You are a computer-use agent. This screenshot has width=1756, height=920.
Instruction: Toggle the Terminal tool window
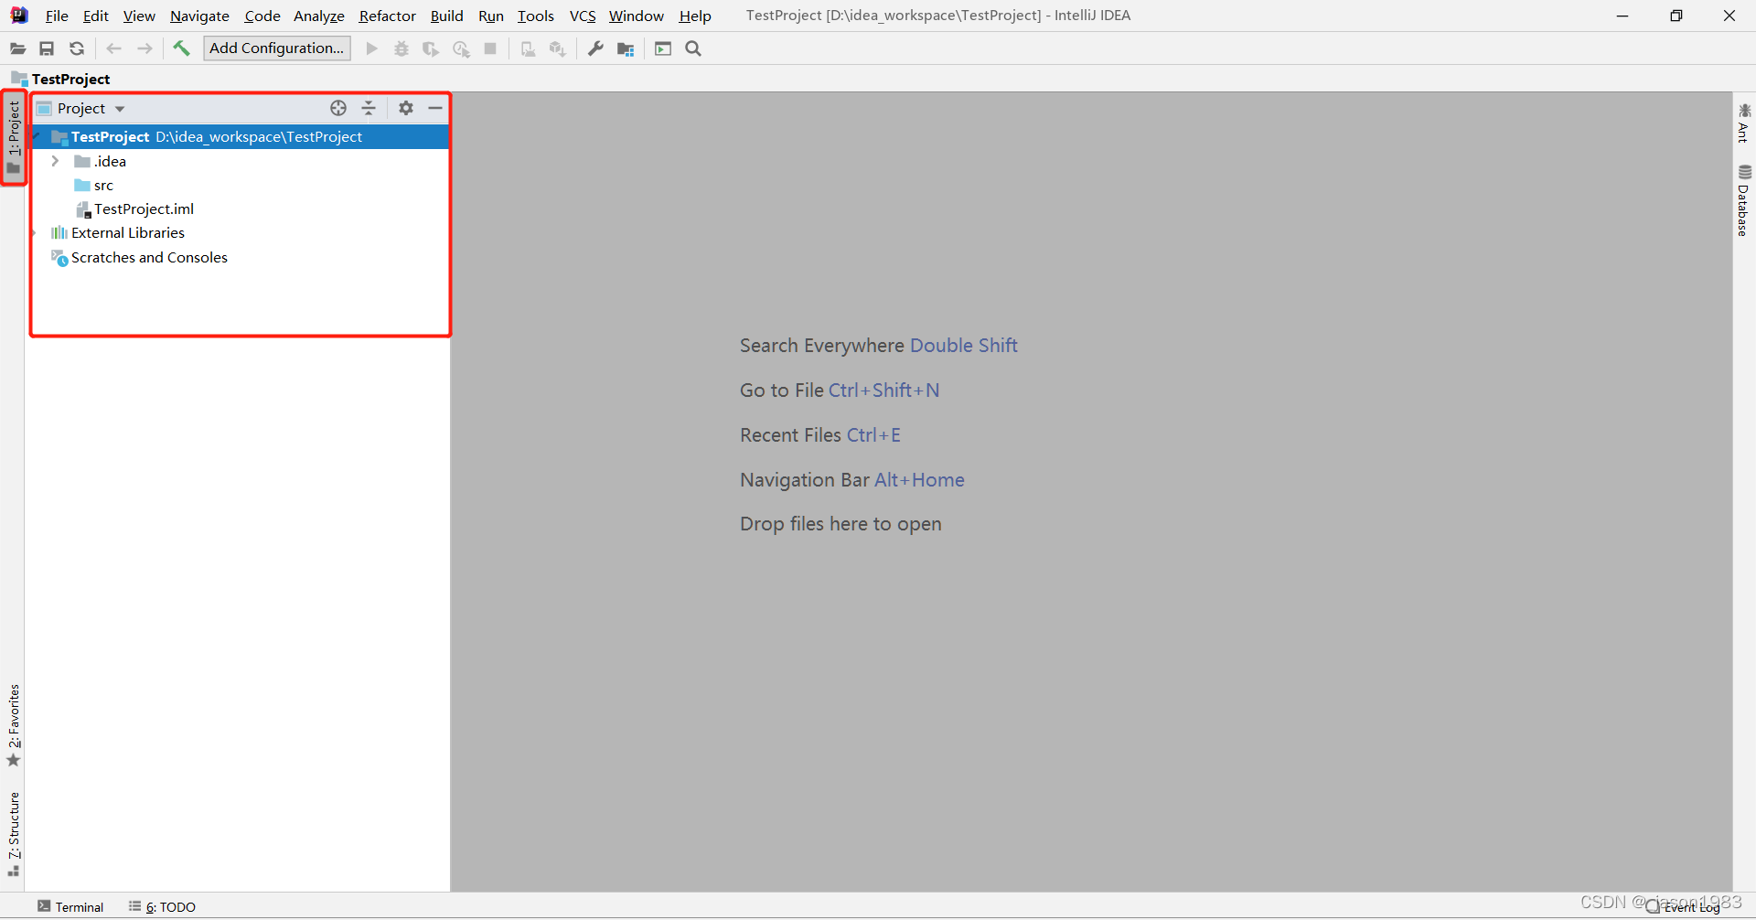pos(70,907)
